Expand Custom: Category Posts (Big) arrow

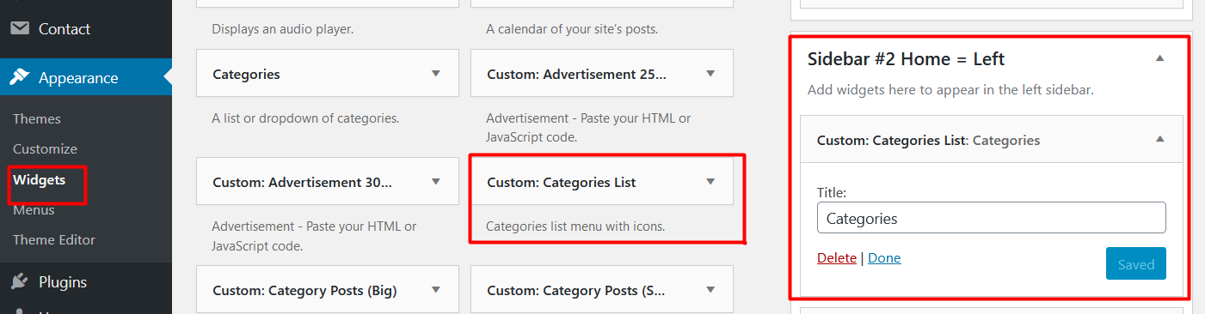pos(436,290)
